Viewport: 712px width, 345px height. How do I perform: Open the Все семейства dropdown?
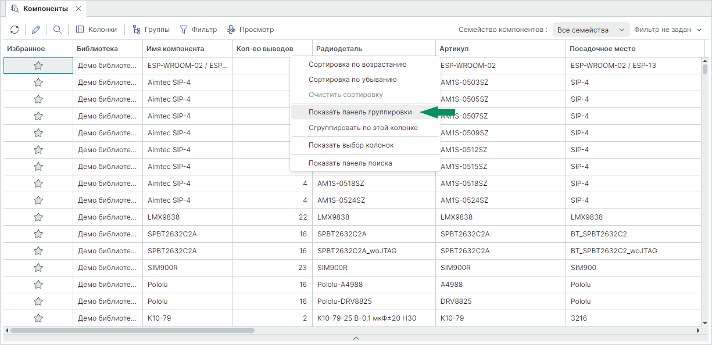click(x=591, y=30)
